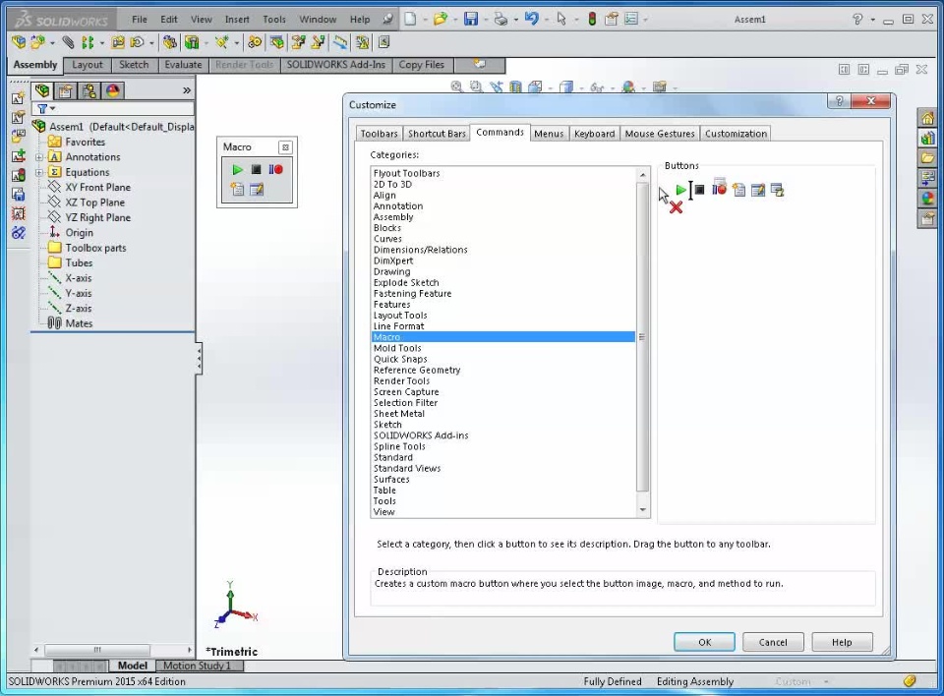Open the New document dropdown arrow
The width and height of the screenshot is (944, 696).
tap(425, 20)
